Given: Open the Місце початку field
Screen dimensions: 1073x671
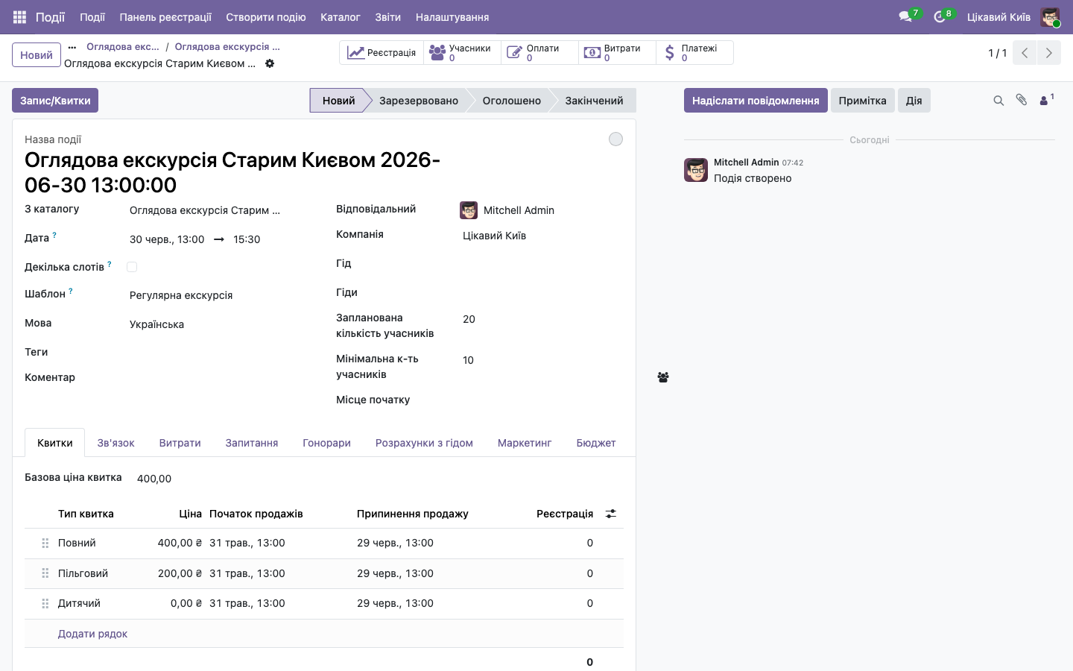Looking at the screenshot, I should pyautogui.click(x=542, y=400).
